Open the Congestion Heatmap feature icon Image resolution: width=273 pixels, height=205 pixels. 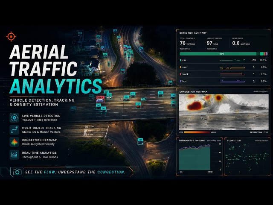14,142
